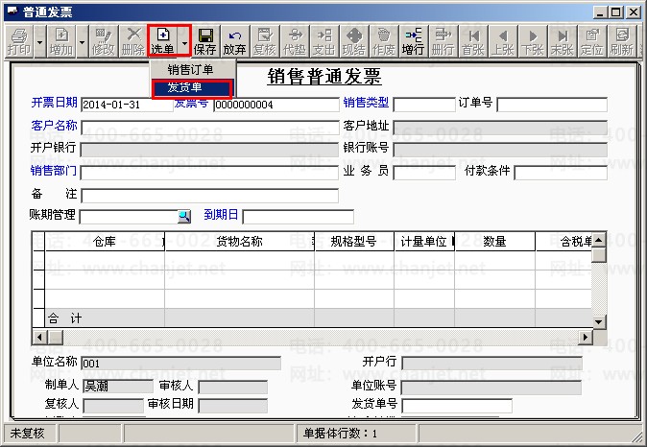Viewport: 647px width, 447px height.
Task: Choose 销售订单 from the dropdown menu
Action: [x=191, y=70]
